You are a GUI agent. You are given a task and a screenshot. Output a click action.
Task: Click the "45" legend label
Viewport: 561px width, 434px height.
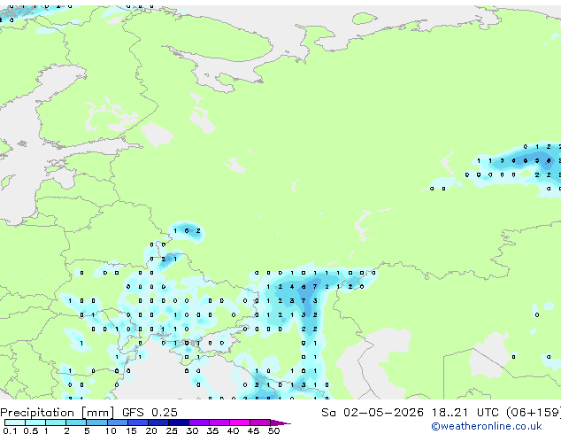(253, 430)
